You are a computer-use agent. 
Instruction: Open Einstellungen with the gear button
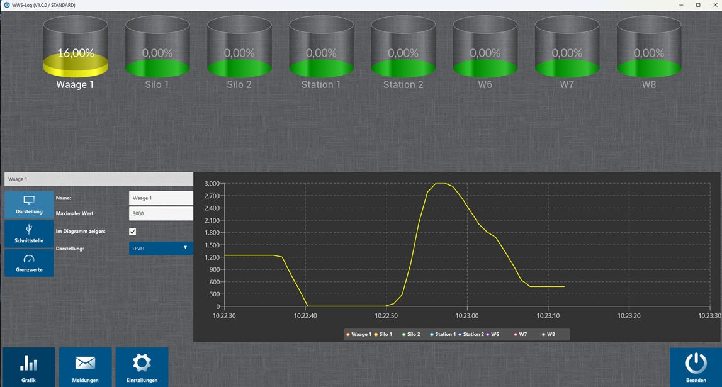point(142,367)
